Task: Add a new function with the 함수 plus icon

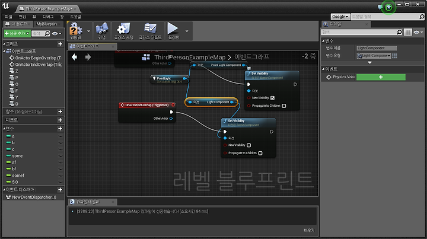Action: click(60, 111)
